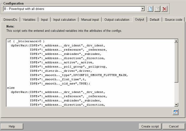View the Source code tab
186x131 pixels.
point(173,20)
